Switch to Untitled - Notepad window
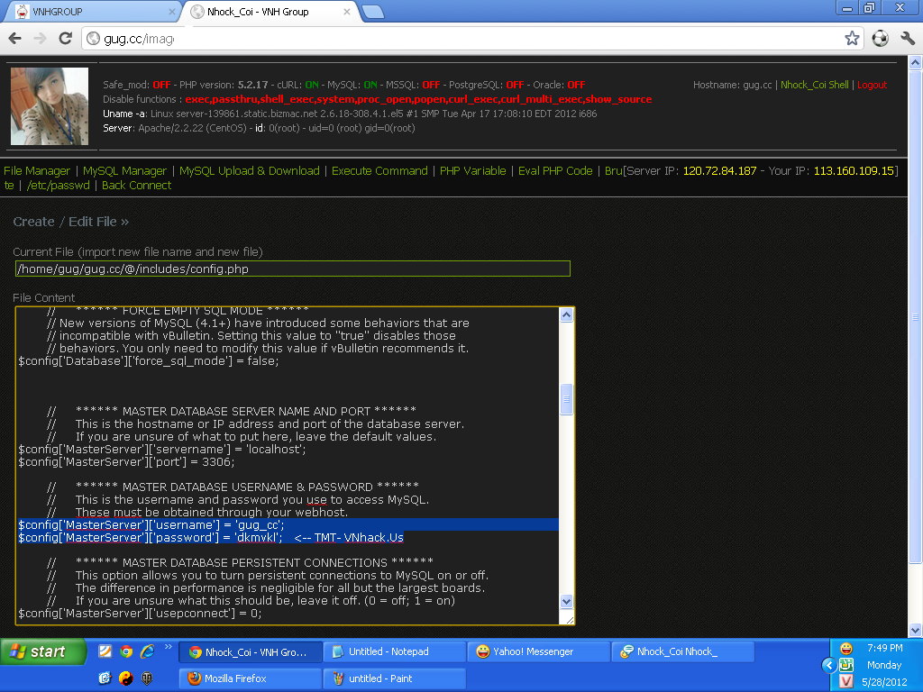The image size is (923, 692). [x=395, y=652]
